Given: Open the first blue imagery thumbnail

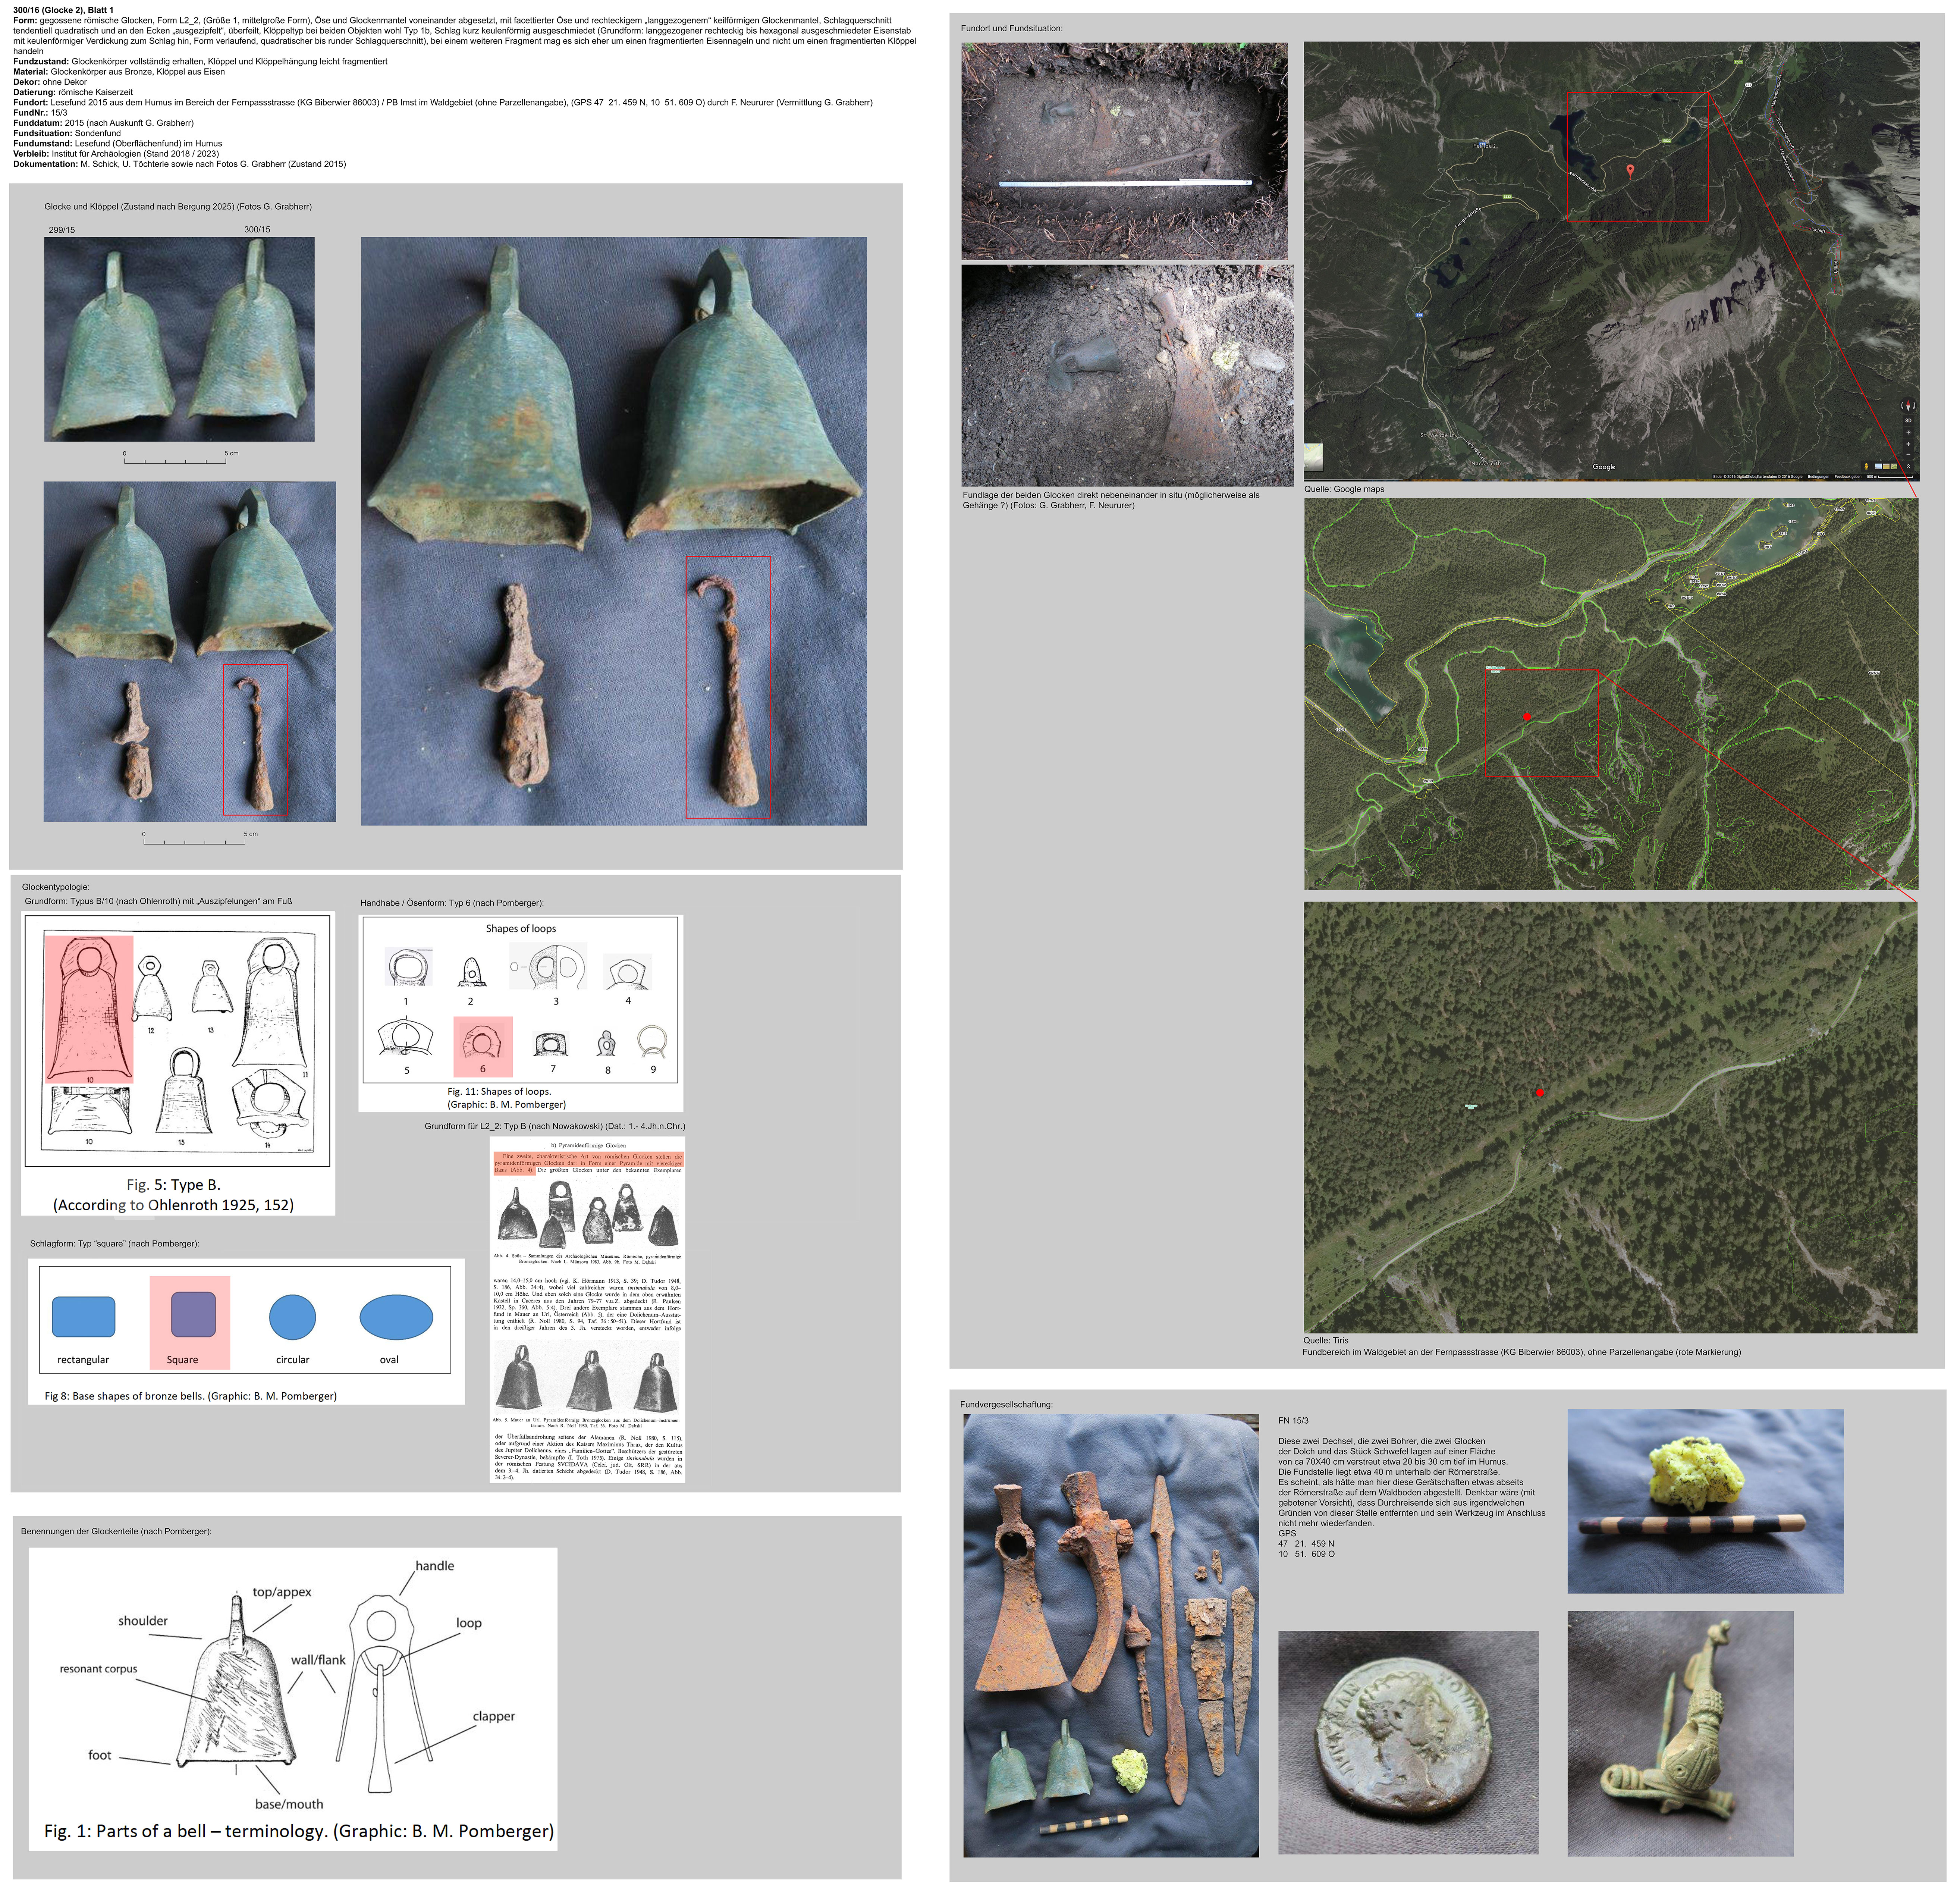Looking at the screenshot, I should (x=1879, y=467).
